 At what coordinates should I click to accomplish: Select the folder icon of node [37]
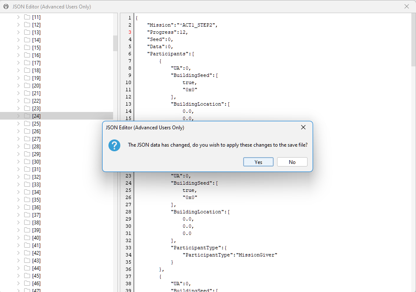(27, 215)
